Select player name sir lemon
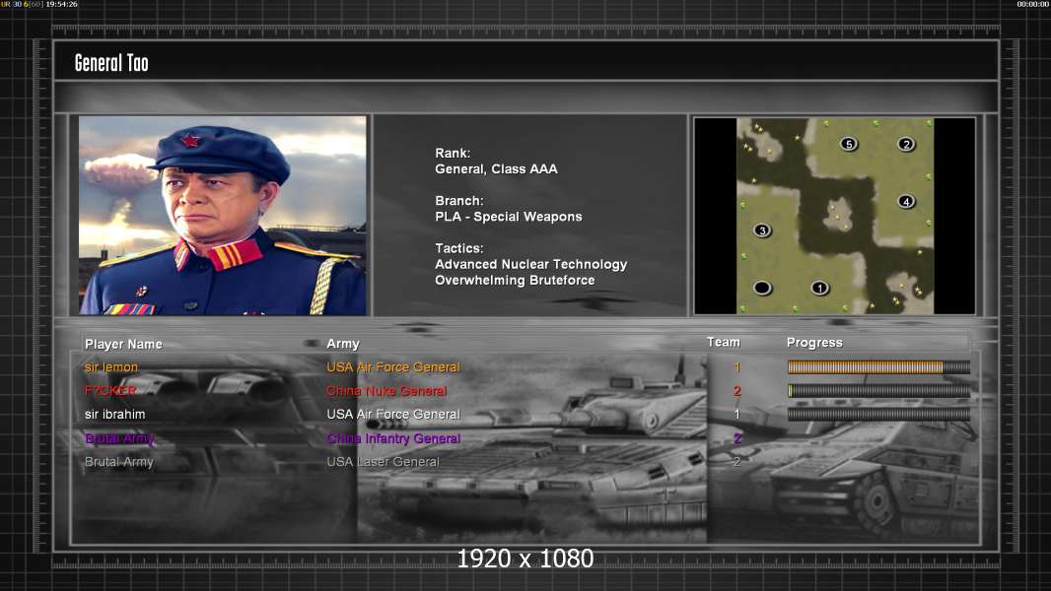Screen dimensions: 1051x591 click(111, 367)
